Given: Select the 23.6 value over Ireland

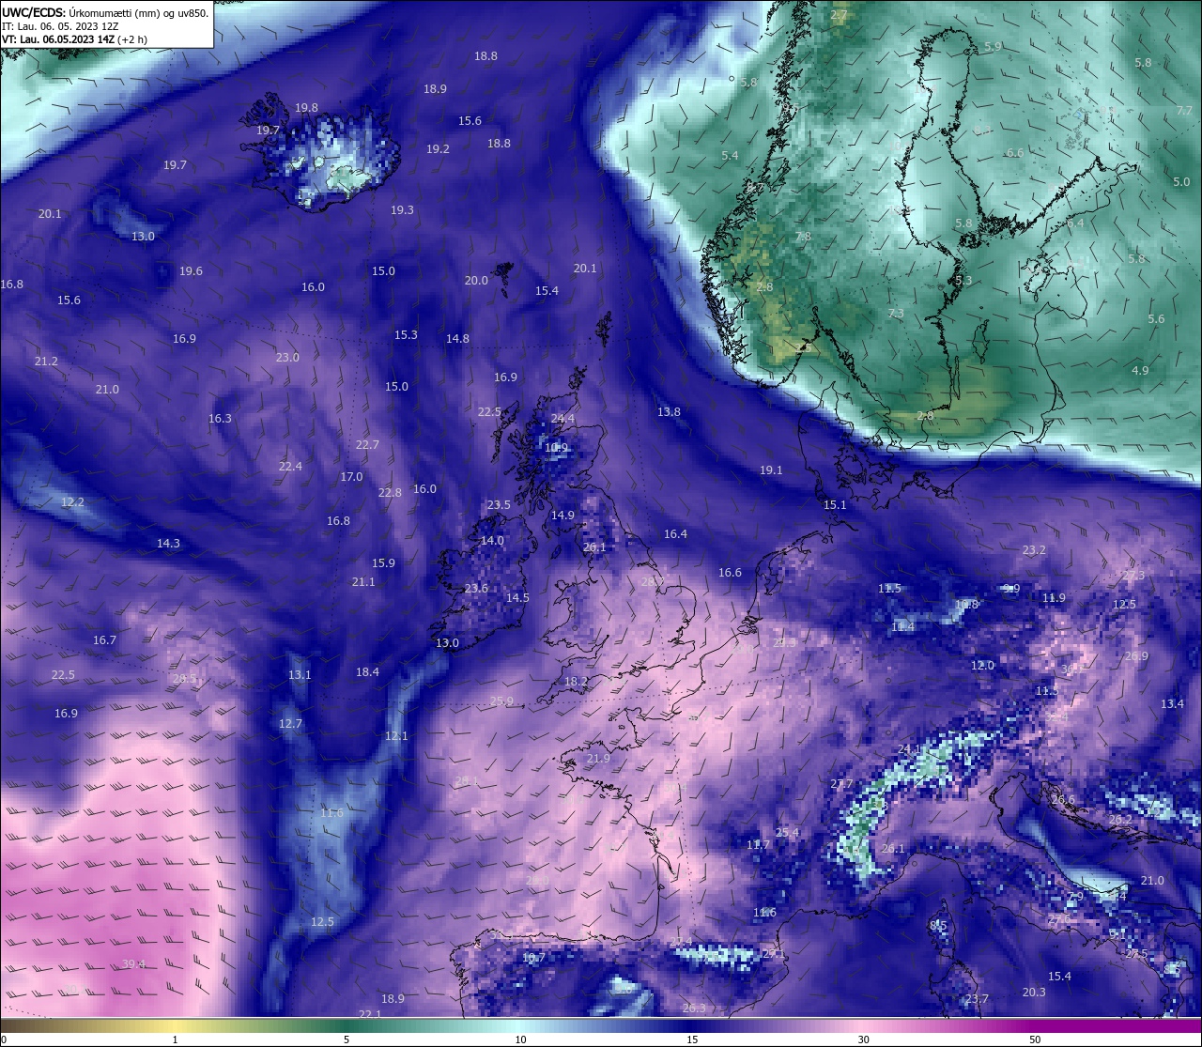Looking at the screenshot, I should pos(476,588).
